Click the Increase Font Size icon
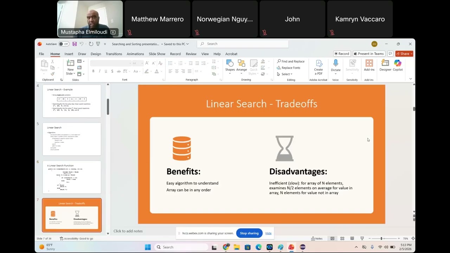Image resolution: width=450 pixels, height=253 pixels. [147, 63]
